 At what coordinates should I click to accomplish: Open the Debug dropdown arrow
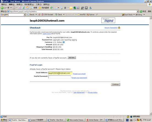click(144, 15)
